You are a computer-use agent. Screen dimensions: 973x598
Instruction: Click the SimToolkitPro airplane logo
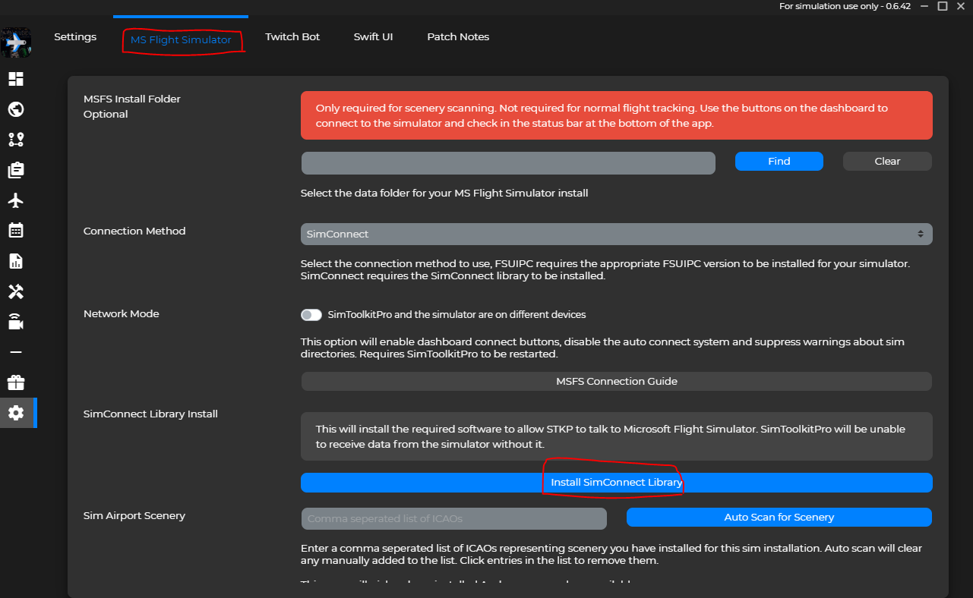[16, 43]
